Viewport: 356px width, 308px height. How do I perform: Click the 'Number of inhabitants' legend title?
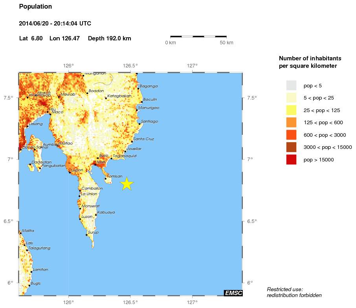pos(310,58)
